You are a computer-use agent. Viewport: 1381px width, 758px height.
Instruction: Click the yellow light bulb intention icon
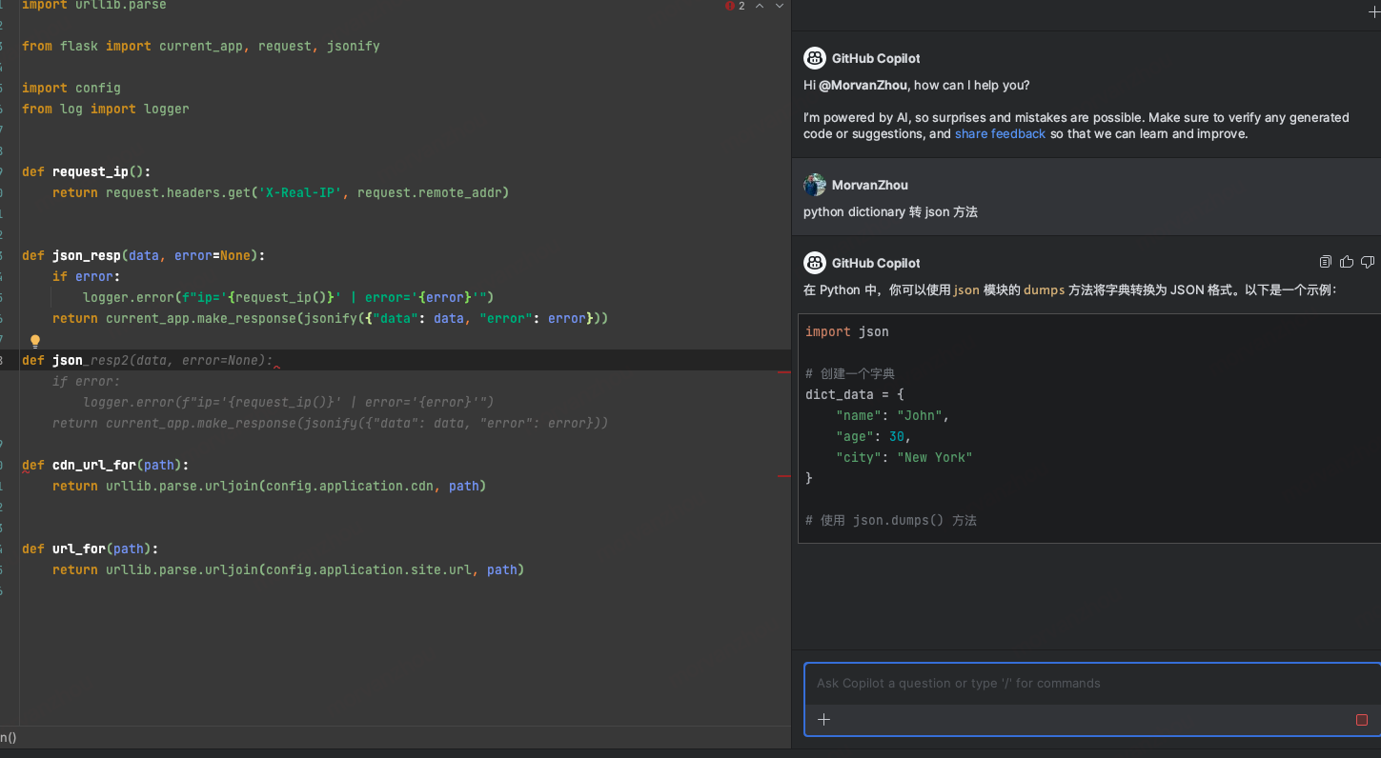coord(35,341)
